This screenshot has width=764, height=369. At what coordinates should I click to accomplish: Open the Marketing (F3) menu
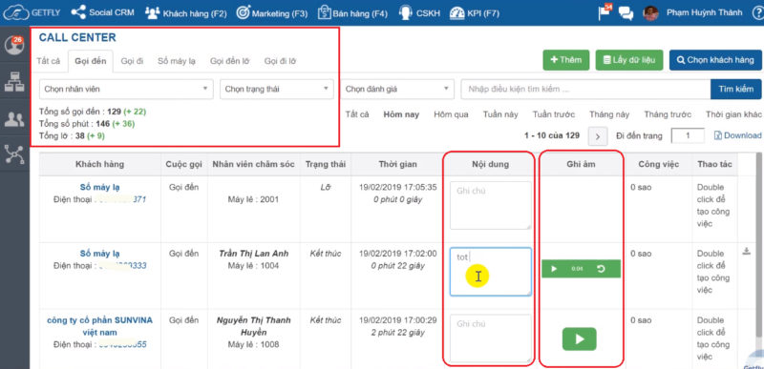(x=272, y=13)
